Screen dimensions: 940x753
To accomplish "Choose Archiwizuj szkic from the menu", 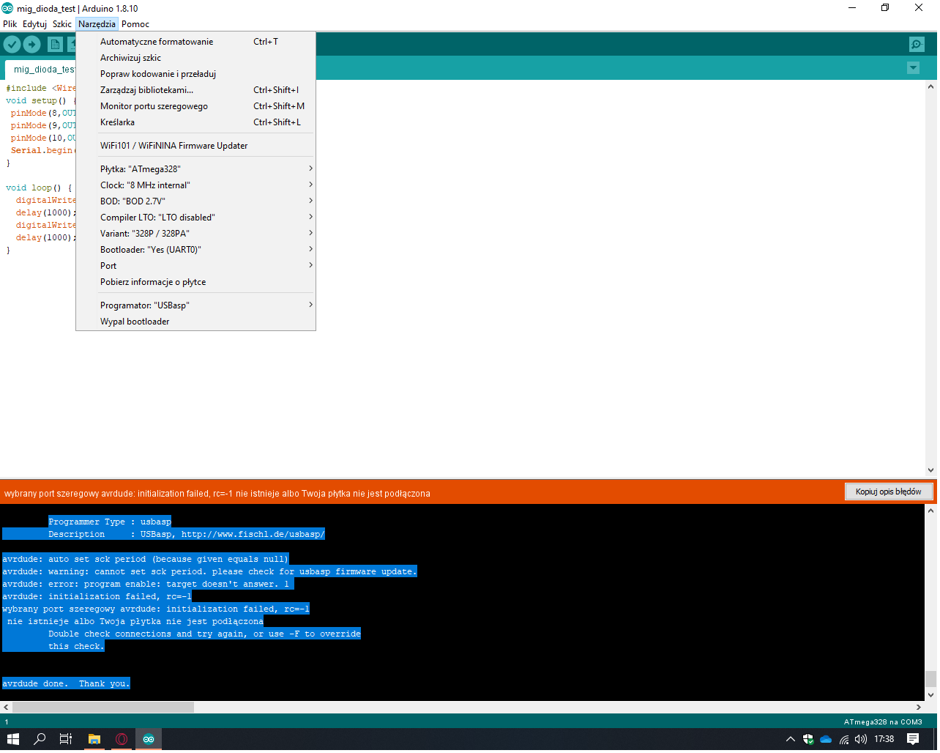I will click(x=195, y=58).
